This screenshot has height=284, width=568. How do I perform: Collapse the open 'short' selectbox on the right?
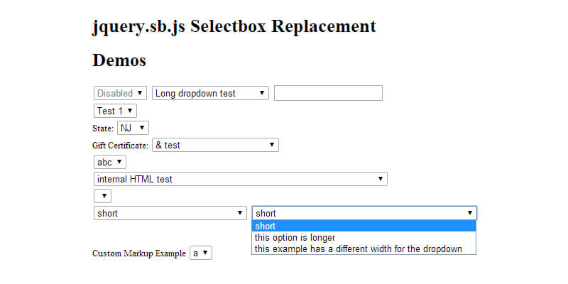click(x=364, y=213)
